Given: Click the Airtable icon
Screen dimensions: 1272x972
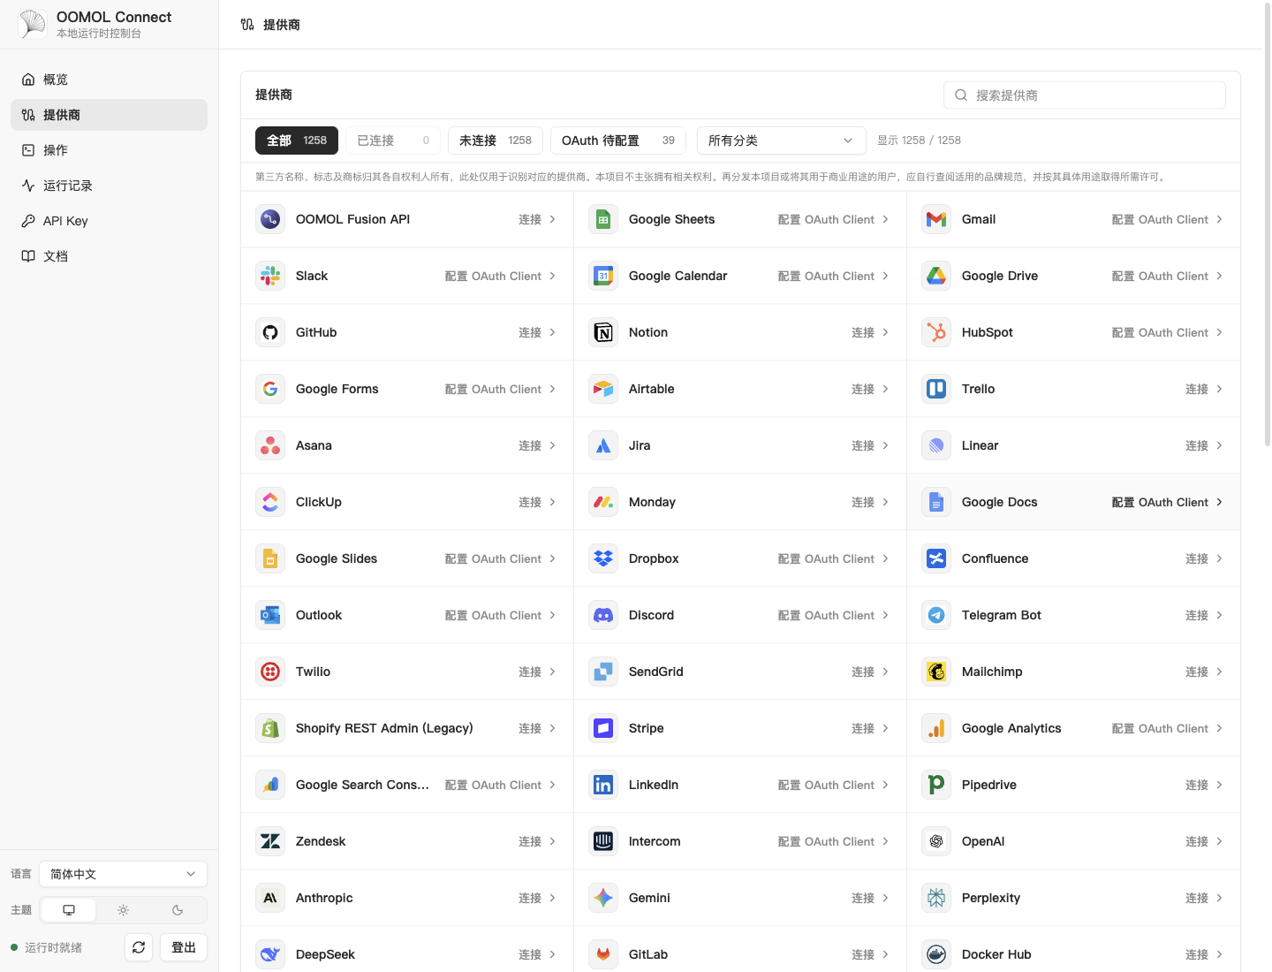Looking at the screenshot, I should click(603, 389).
